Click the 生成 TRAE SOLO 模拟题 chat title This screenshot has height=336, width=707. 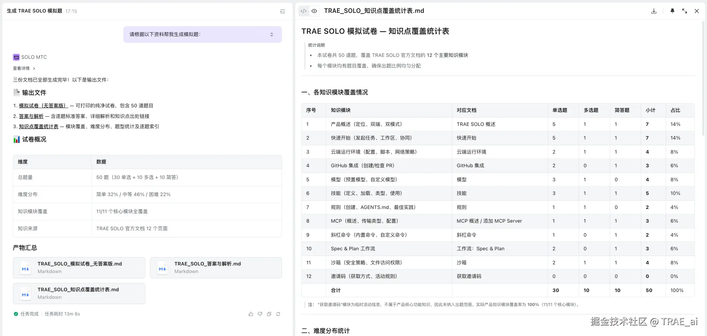click(35, 11)
